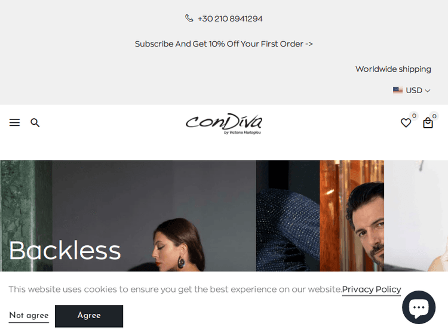Open the shopping bag cart

pyautogui.click(x=428, y=123)
